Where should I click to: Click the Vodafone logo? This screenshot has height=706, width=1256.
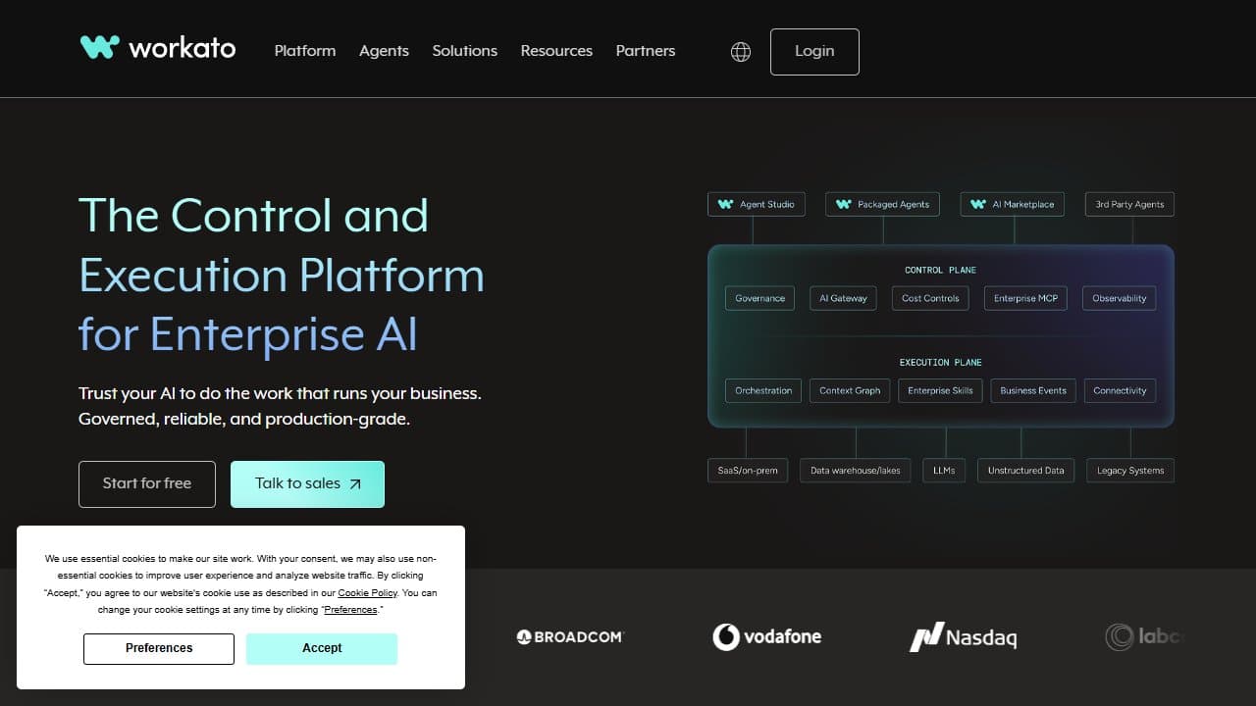click(767, 637)
